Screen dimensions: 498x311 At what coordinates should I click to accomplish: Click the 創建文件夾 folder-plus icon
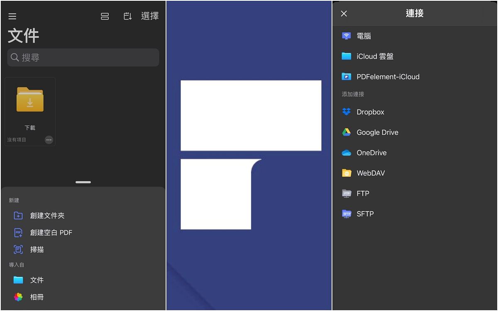point(18,216)
